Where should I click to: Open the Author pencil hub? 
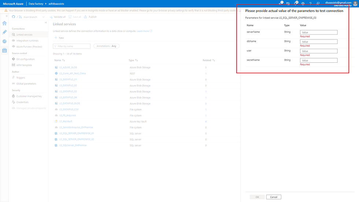click(4, 32)
